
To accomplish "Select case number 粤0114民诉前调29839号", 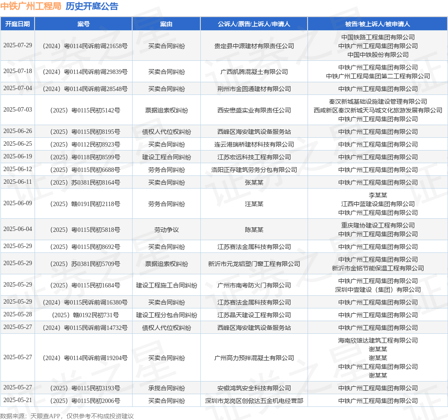I will click(x=85, y=72).
